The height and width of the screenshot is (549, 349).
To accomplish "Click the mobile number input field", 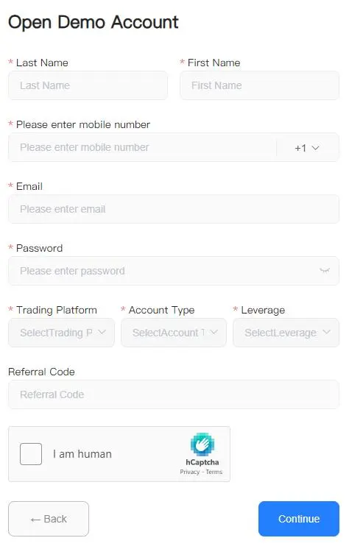I will point(142,147).
